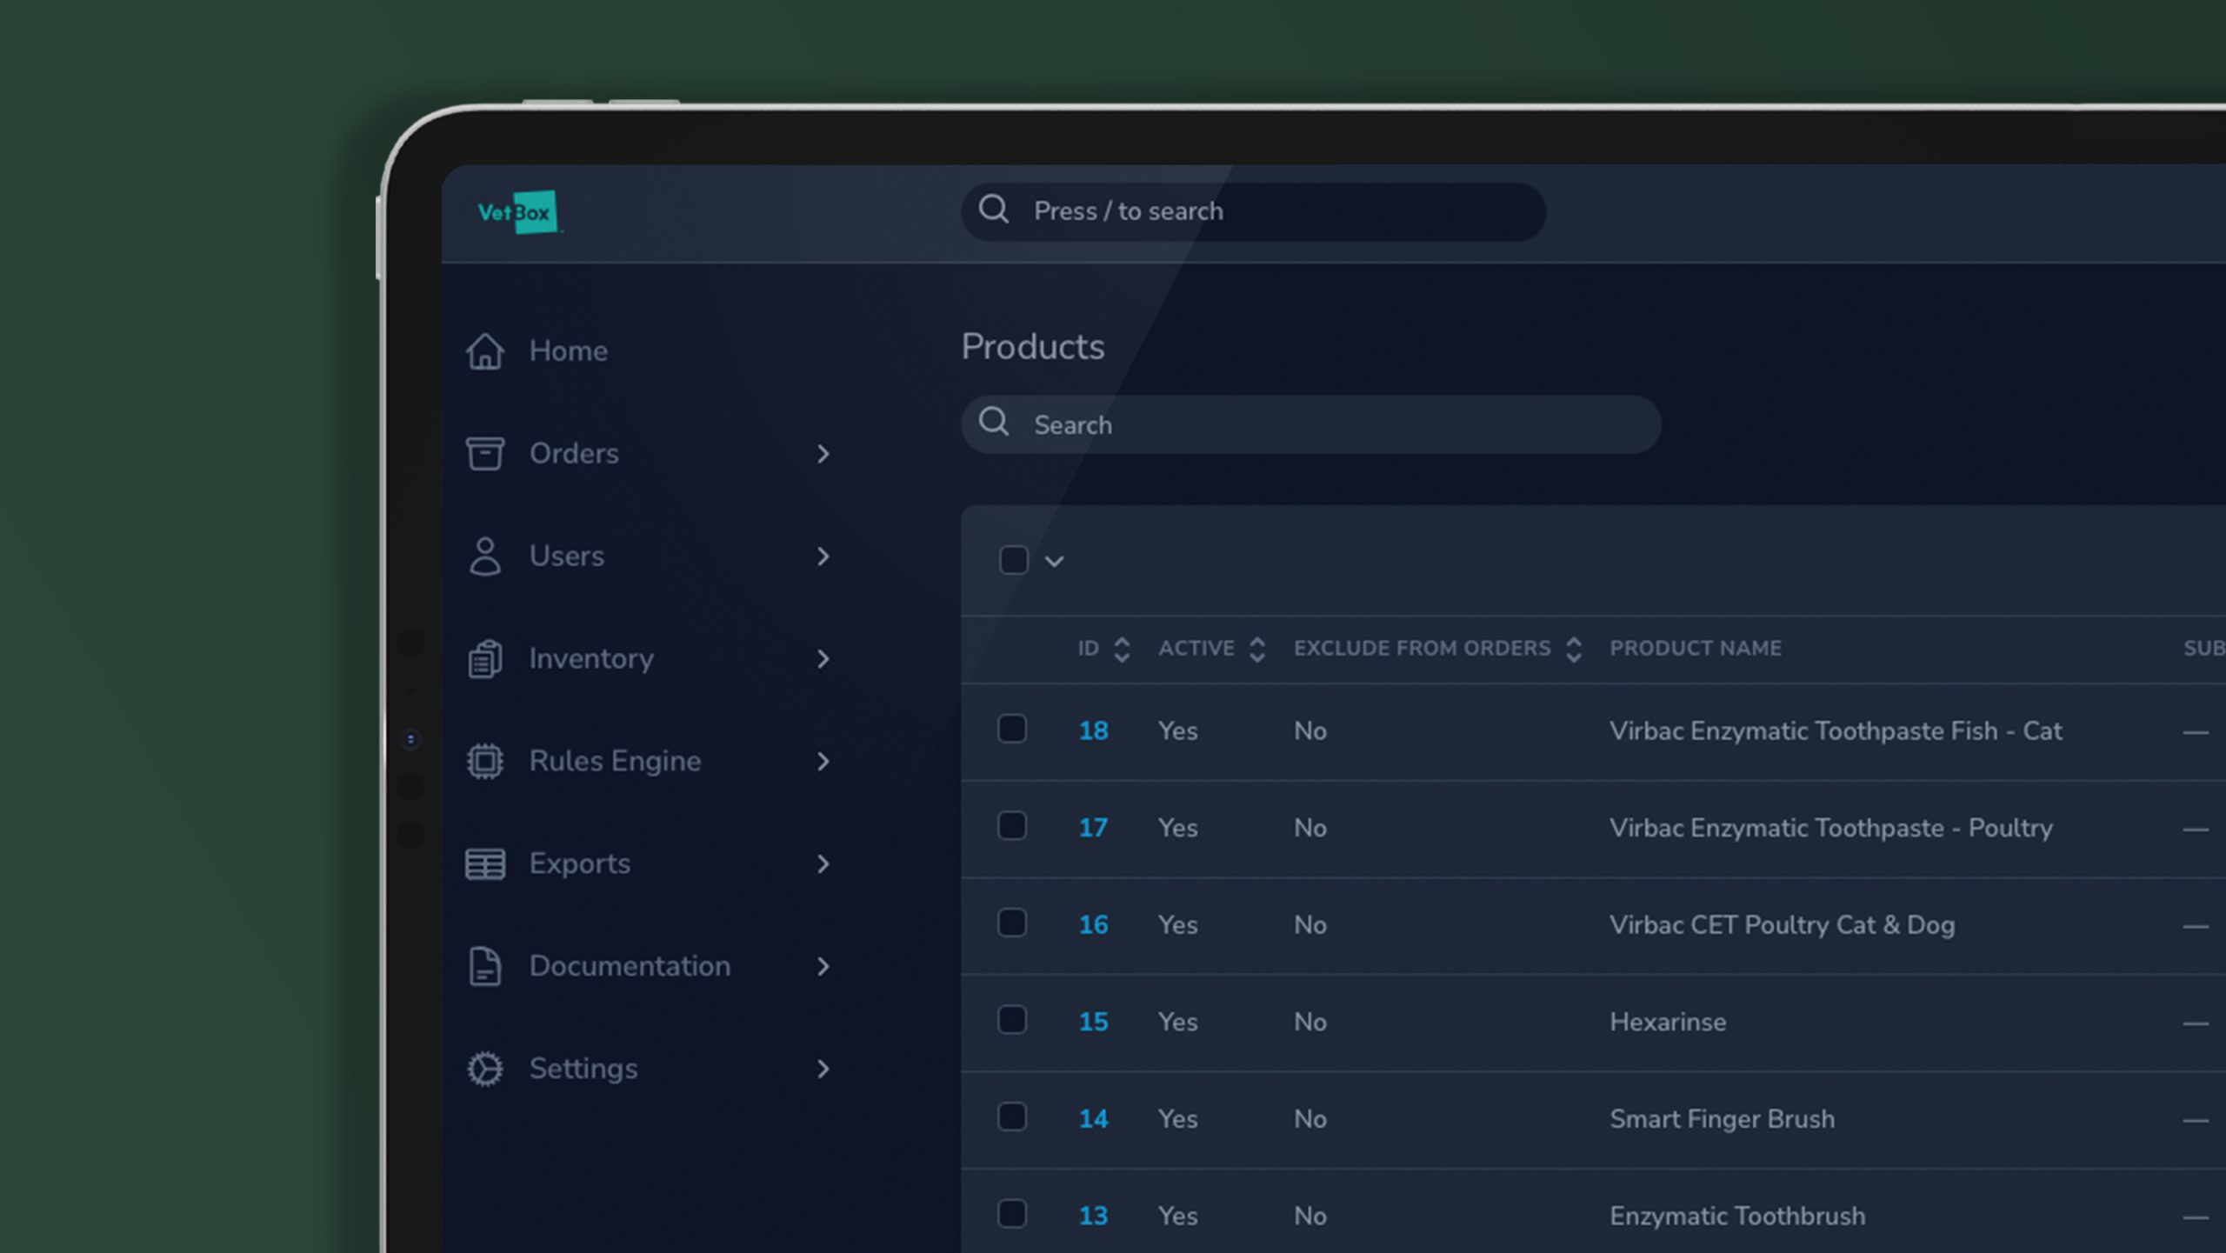The image size is (2226, 1253).
Task: Click the Orders box icon
Action: (x=484, y=453)
